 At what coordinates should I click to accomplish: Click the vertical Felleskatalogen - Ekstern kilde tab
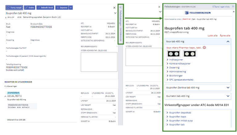click(x=121, y=26)
